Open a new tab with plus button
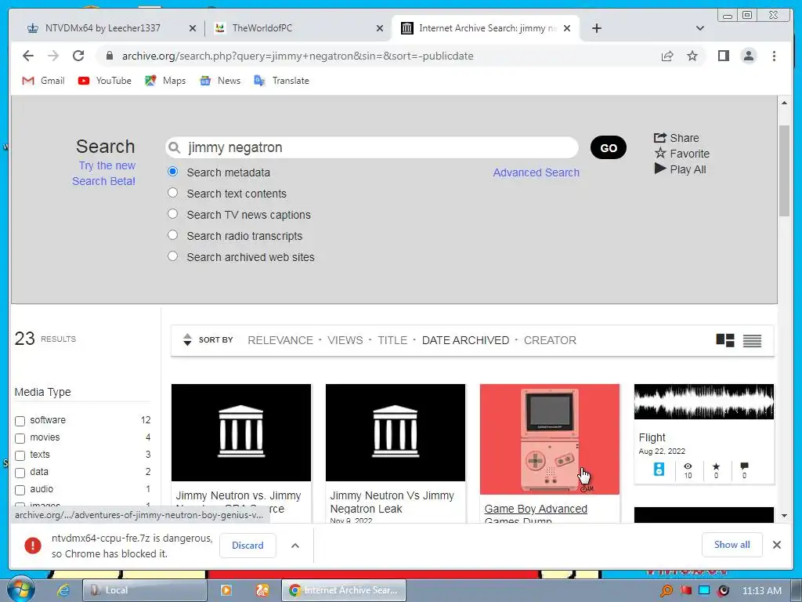The width and height of the screenshot is (802, 602). coord(596,28)
